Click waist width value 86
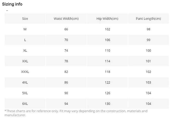The image size is (171, 120). (x=66, y=82)
